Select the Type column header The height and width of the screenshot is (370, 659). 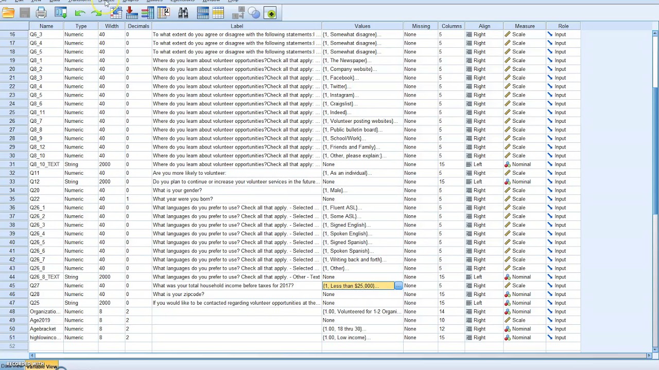(81, 26)
